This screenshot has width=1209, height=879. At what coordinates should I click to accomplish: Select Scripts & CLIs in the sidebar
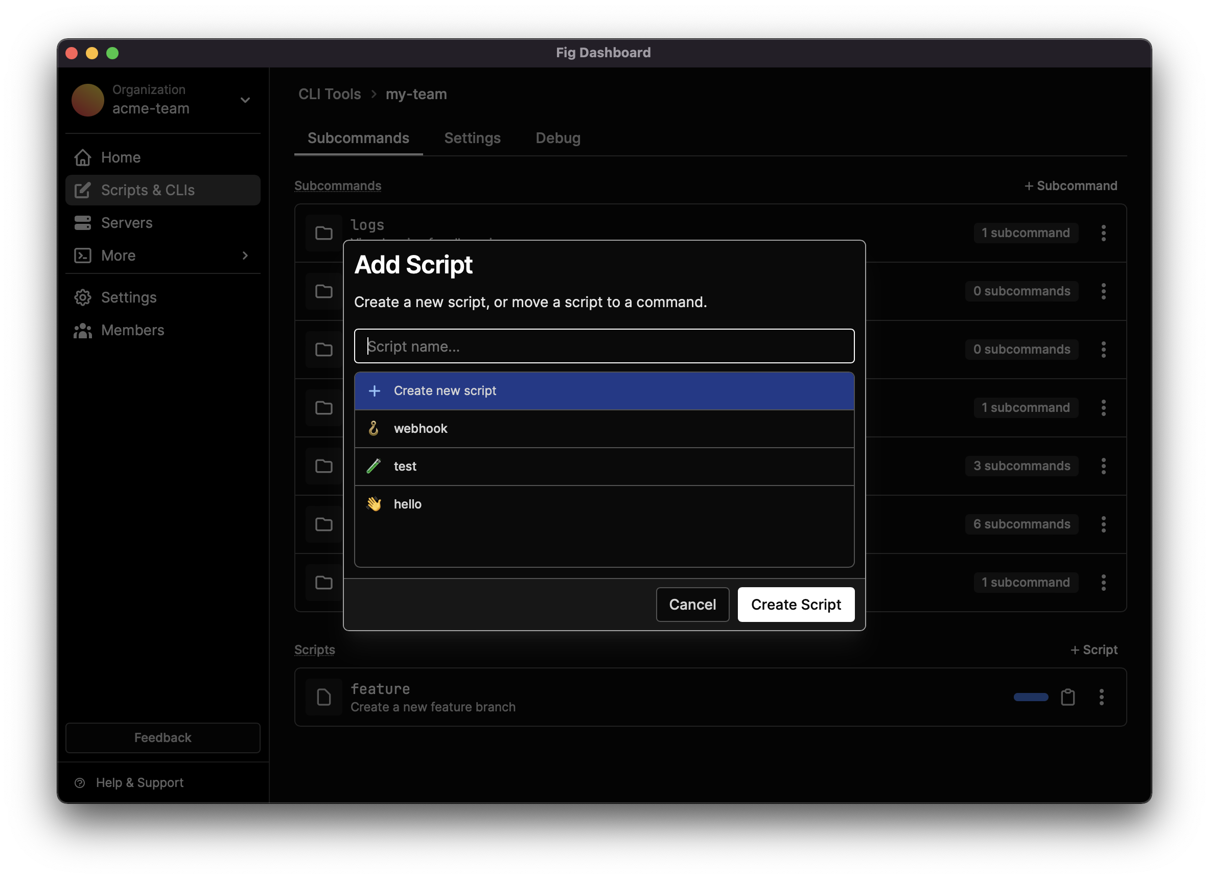[162, 190]
